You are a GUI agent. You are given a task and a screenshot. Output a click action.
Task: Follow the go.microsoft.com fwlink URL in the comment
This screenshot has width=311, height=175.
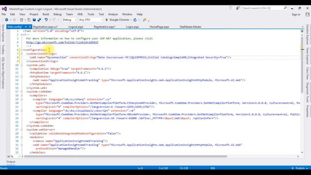click(62, 42)
